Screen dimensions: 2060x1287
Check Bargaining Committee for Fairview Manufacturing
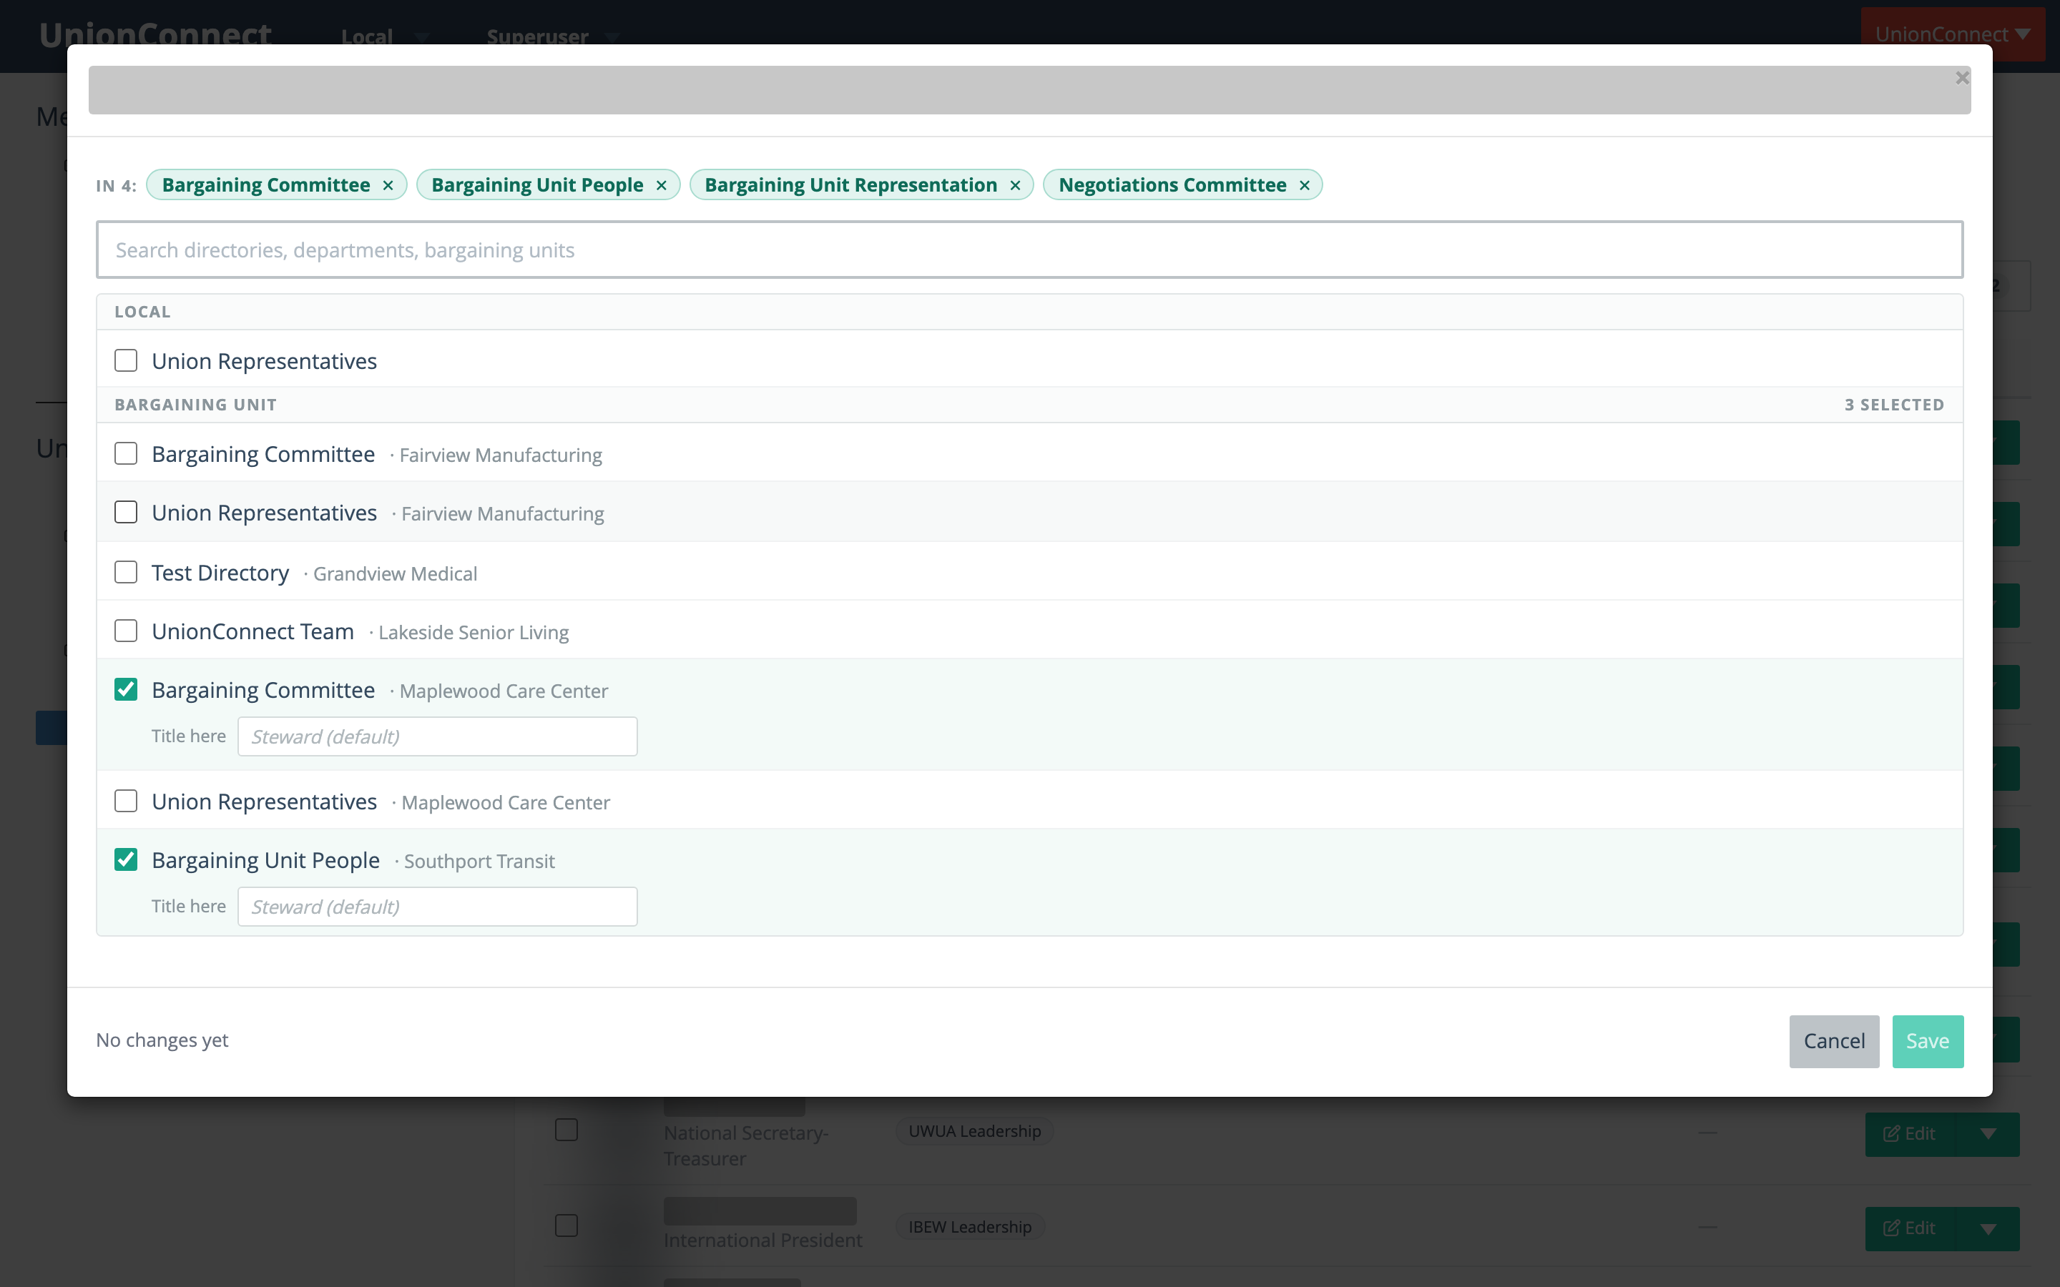point(126,454)
